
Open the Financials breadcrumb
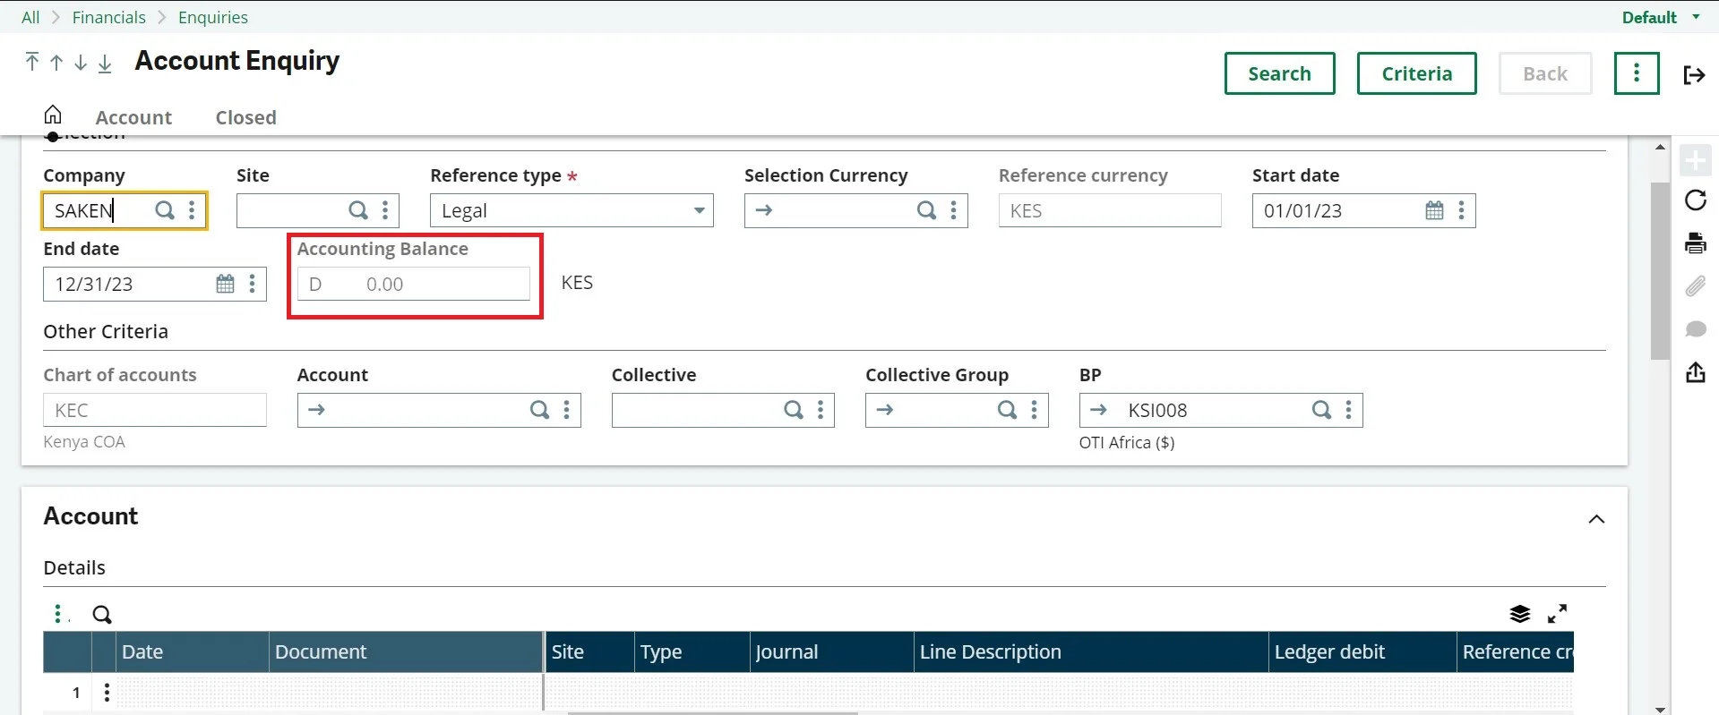pyautogui.click(x=108, y=17)
